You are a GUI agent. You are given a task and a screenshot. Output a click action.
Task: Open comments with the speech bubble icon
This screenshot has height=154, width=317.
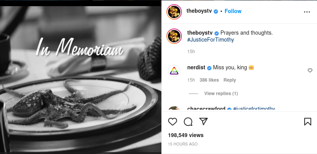[188, 122]
